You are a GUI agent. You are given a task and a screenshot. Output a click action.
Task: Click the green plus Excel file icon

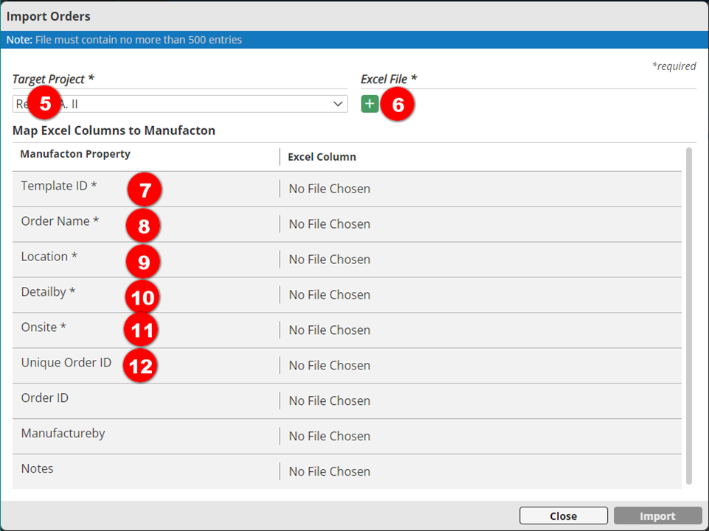coord(370,104)
